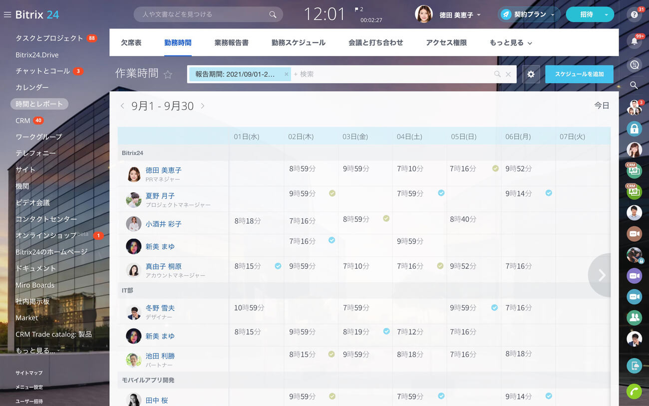Click the 12:01 clock display
Screen dimensions: 649x406
pyautogui.click(x=324, y=14)
